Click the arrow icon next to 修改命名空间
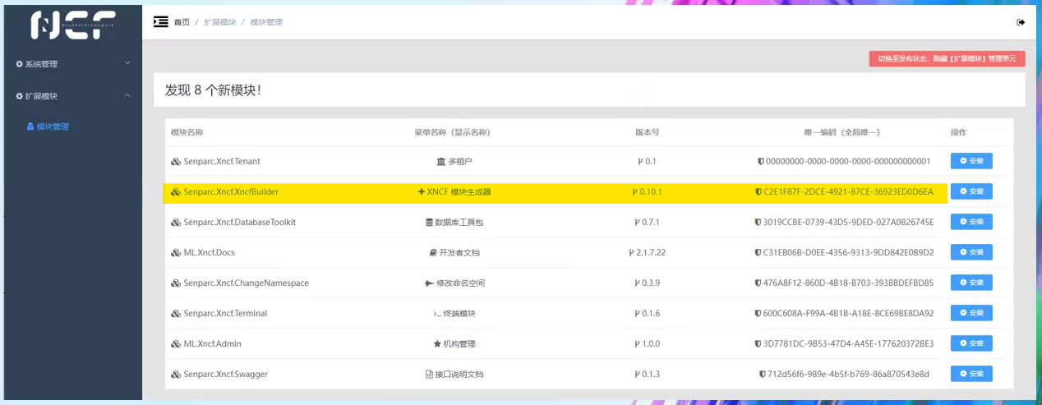1042x405 pixels. pyautogui.click(x=429, y=283)
